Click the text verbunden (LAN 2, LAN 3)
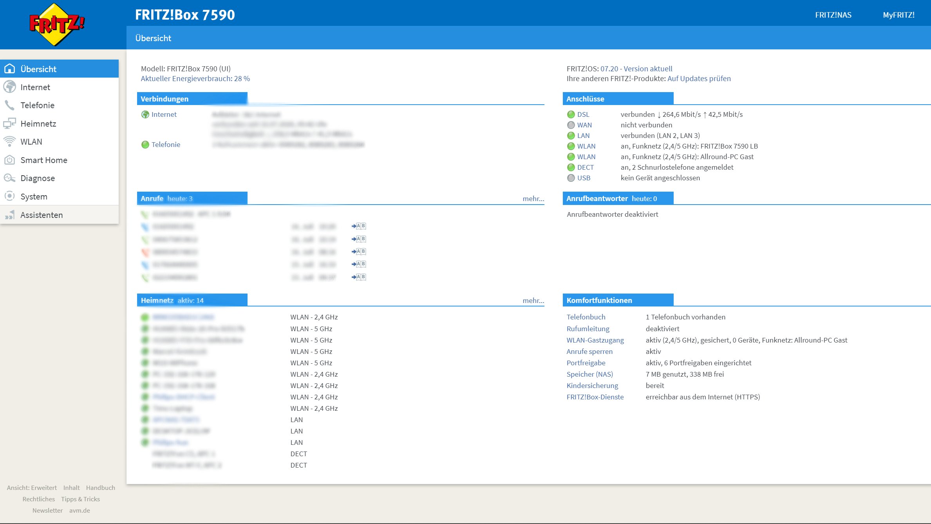 (x=660, y=136)
